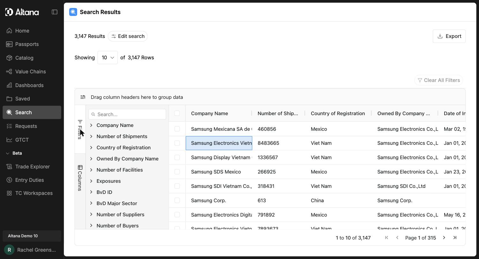479x259 pixels.
Task: Expand the Number of Suppliers filter
Action: click(x=91, y=214)
